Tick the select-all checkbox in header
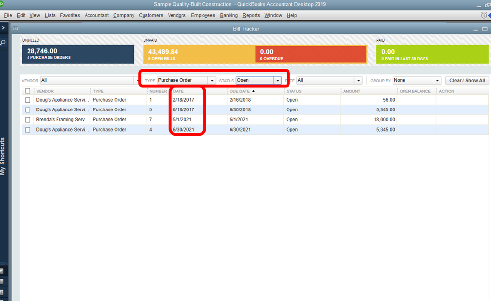Viewport: 491px width, 301px height. 28,91
